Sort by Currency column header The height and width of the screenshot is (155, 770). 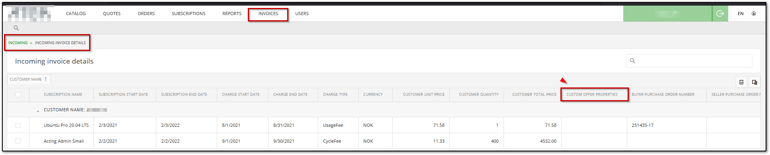click(373, 95)
